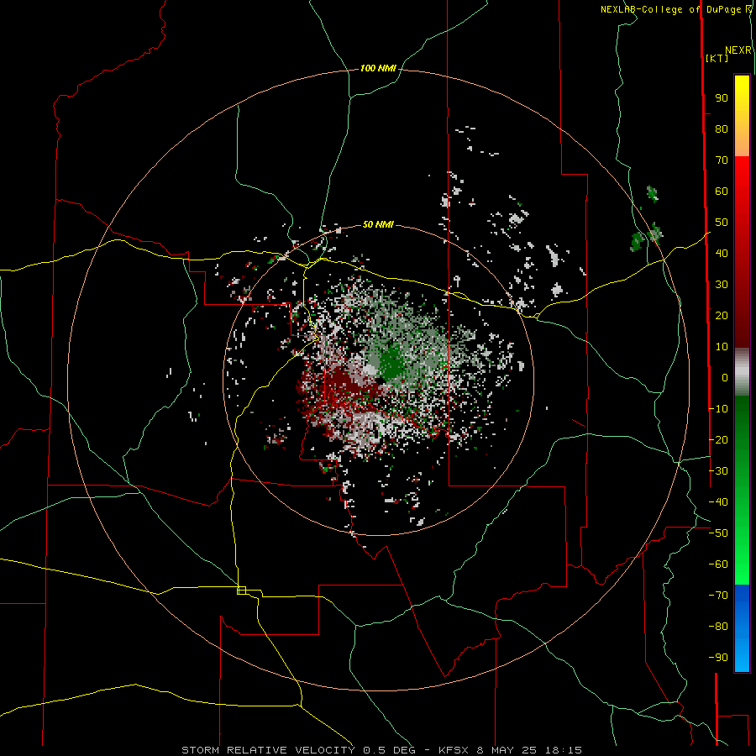Select the 10 knot scale label
The width and height of the screenshot is (756, 756).
pyautogui.click(x=722, y=347)
